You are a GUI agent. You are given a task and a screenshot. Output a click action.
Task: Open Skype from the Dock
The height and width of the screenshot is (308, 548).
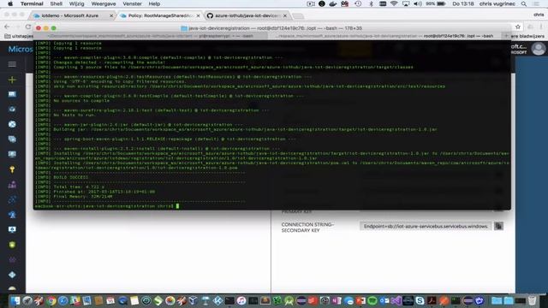(x=420, y=301)
